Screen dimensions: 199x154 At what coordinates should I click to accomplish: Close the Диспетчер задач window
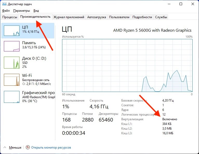pyautogui.click(x=193, y=4)
